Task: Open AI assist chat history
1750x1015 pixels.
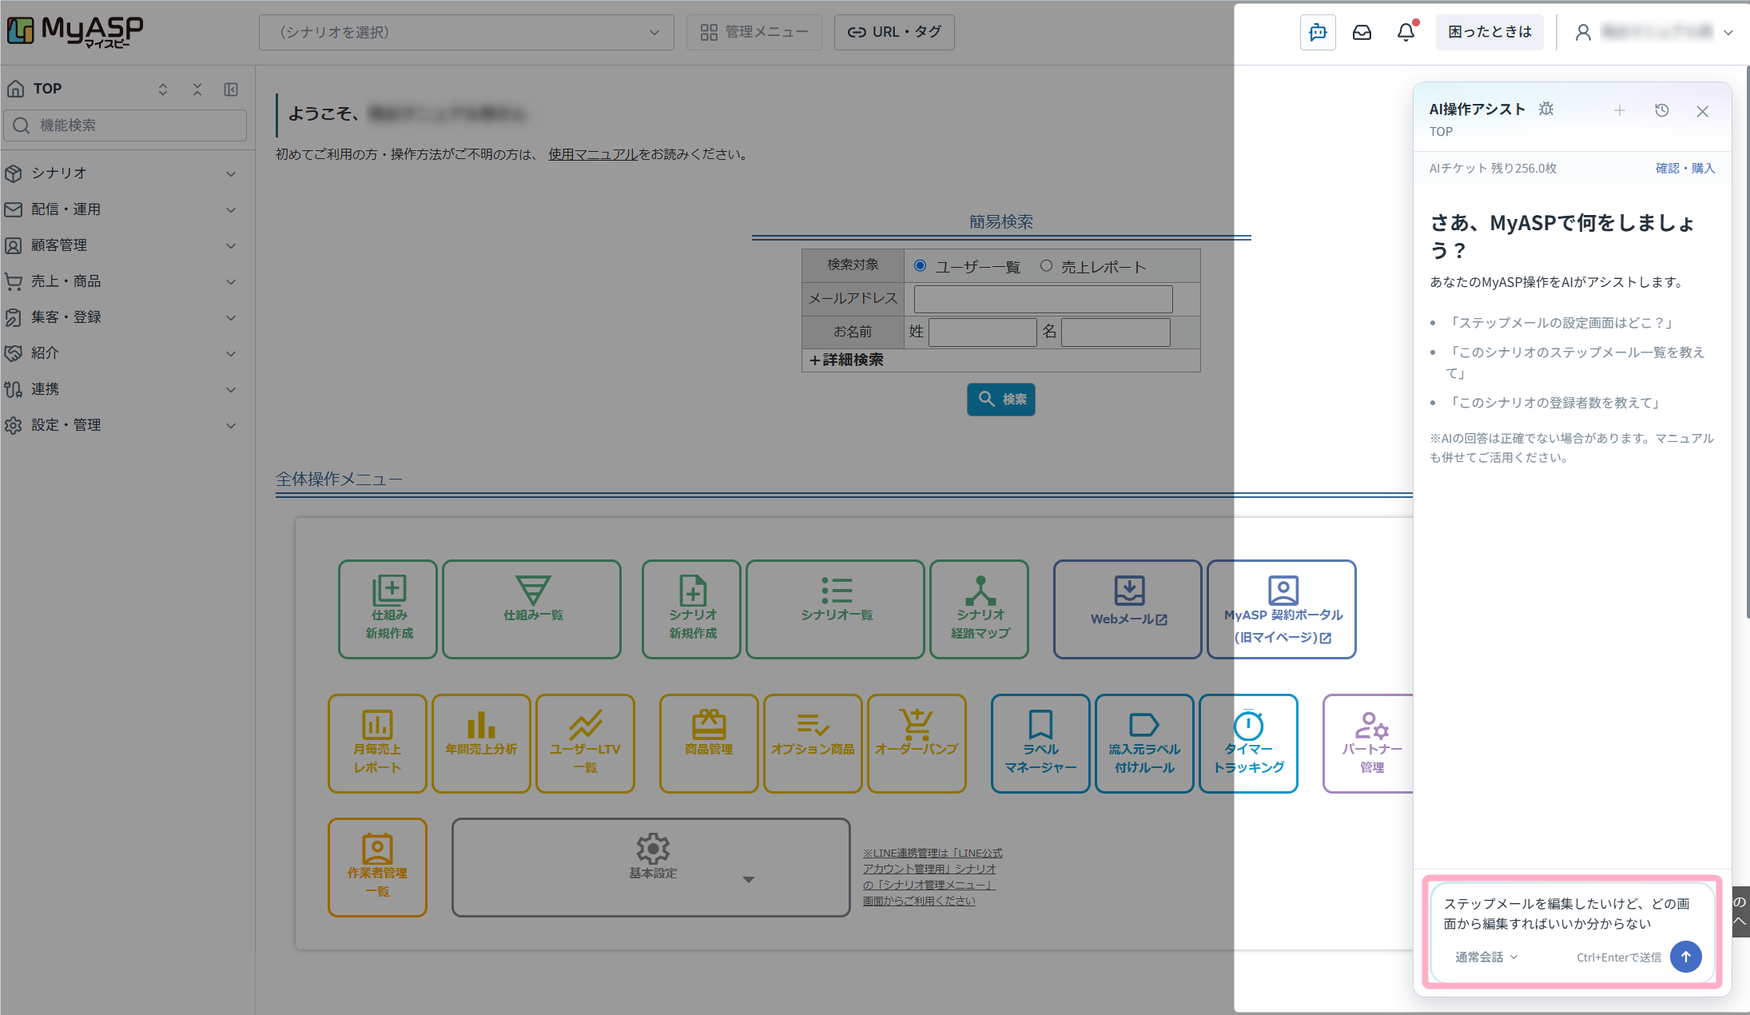Action: (1661, 110)
